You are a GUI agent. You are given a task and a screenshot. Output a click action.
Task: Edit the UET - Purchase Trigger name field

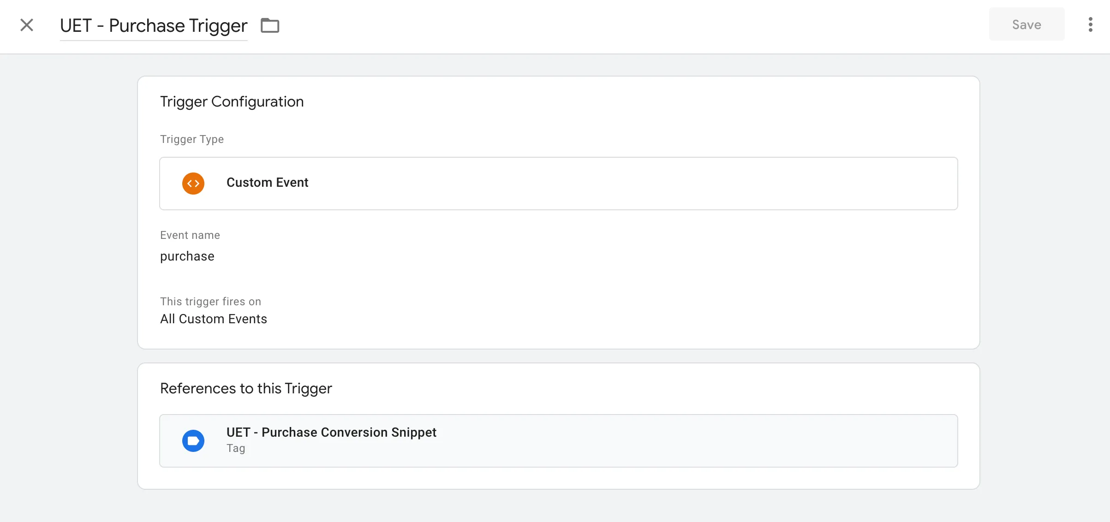[154, 26]
